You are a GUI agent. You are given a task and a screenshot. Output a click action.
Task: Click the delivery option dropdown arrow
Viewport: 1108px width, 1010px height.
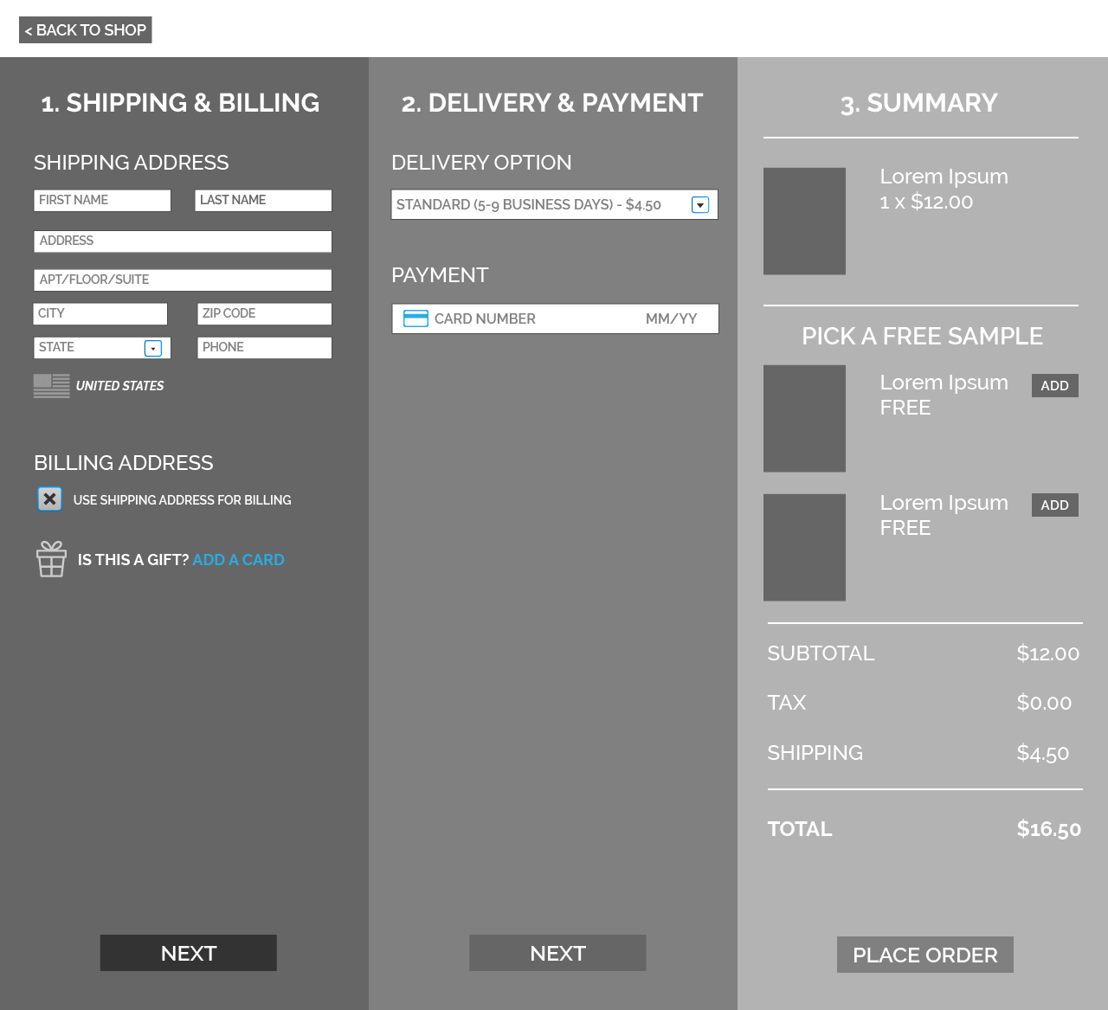point(700,205)
